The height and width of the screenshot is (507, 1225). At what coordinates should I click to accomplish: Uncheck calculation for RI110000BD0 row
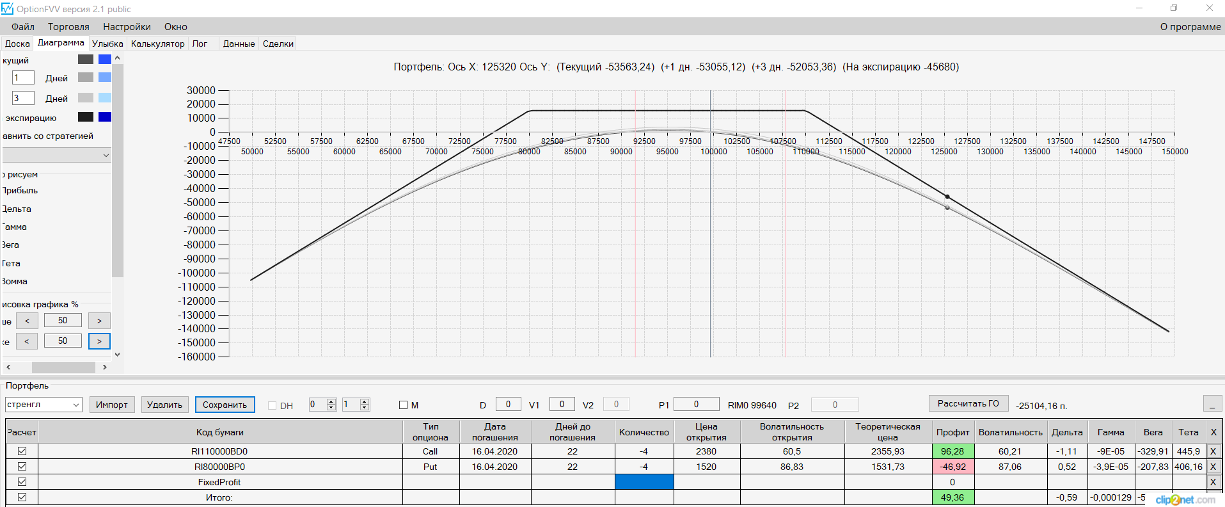tap(22, 451)
